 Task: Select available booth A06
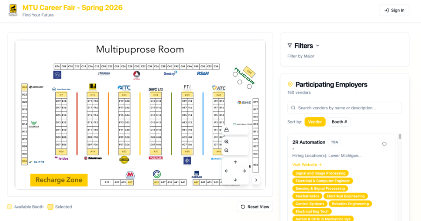pyautogui.click(x=61, y=151)
